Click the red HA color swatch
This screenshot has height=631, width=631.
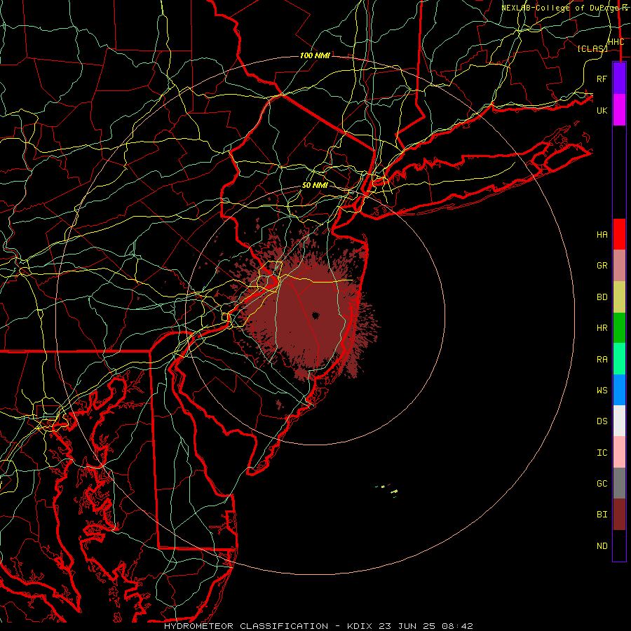[x=619, y=234]
